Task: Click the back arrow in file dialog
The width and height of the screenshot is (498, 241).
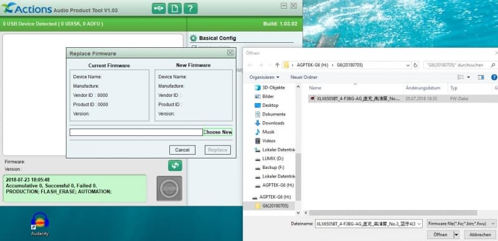Action: (250, 65)
